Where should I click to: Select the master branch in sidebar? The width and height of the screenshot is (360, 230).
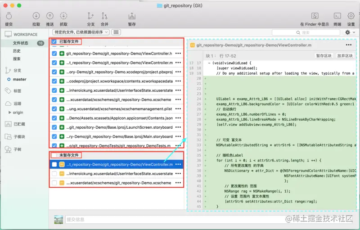tap(19, 79)
